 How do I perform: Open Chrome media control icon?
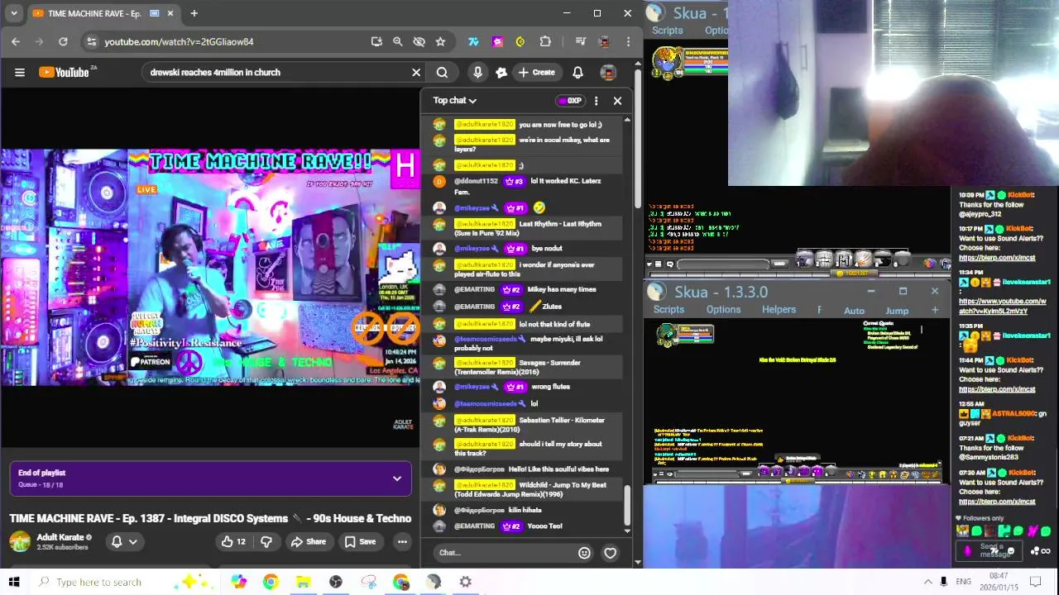(x=581, y=41)
